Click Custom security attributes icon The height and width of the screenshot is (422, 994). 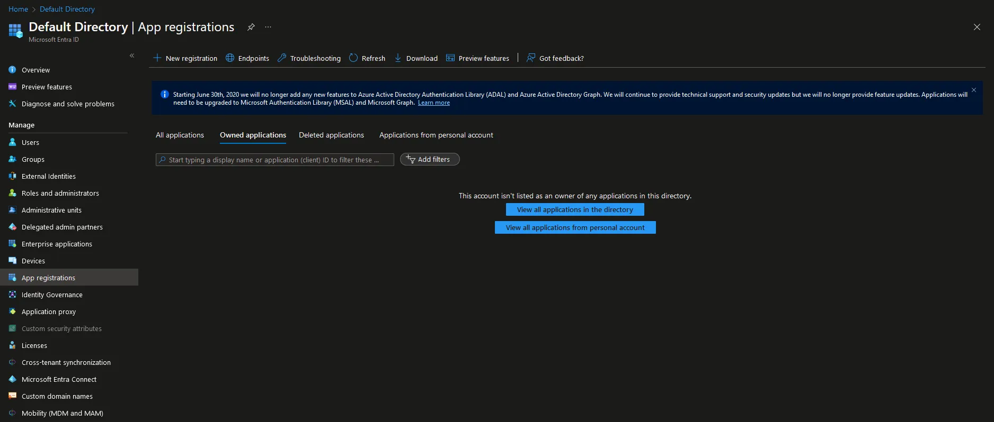tap(13, 328)
